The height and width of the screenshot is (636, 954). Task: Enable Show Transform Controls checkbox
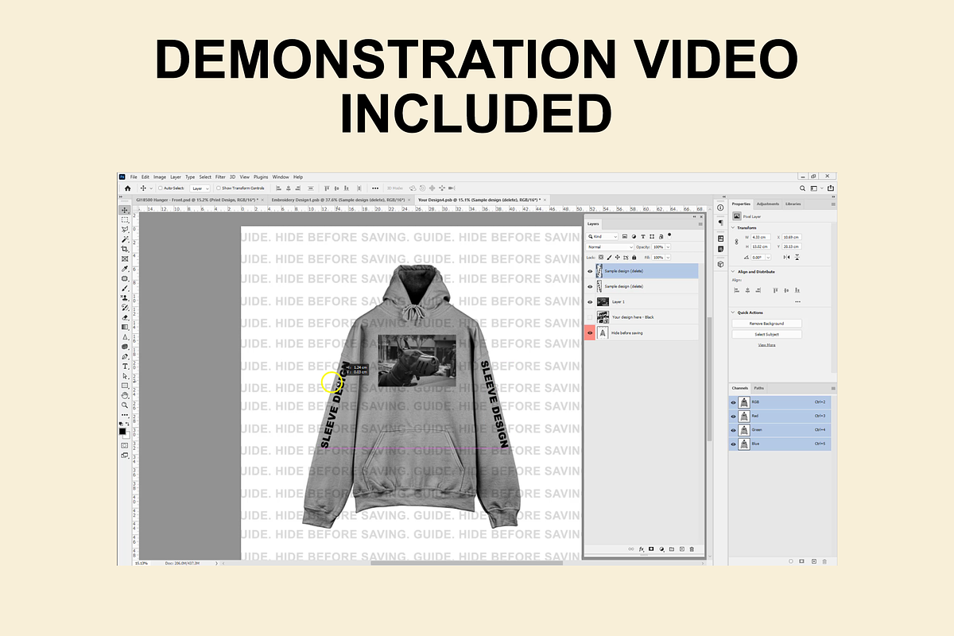[219, 188]
